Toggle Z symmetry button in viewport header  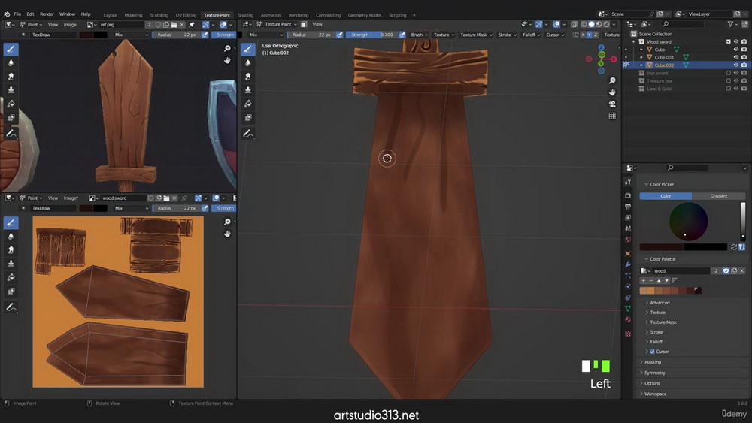(x=596, y=35)
